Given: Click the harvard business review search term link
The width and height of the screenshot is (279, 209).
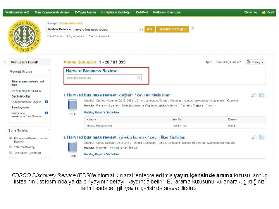Looking at the screenshot, I should click(26, 91).
